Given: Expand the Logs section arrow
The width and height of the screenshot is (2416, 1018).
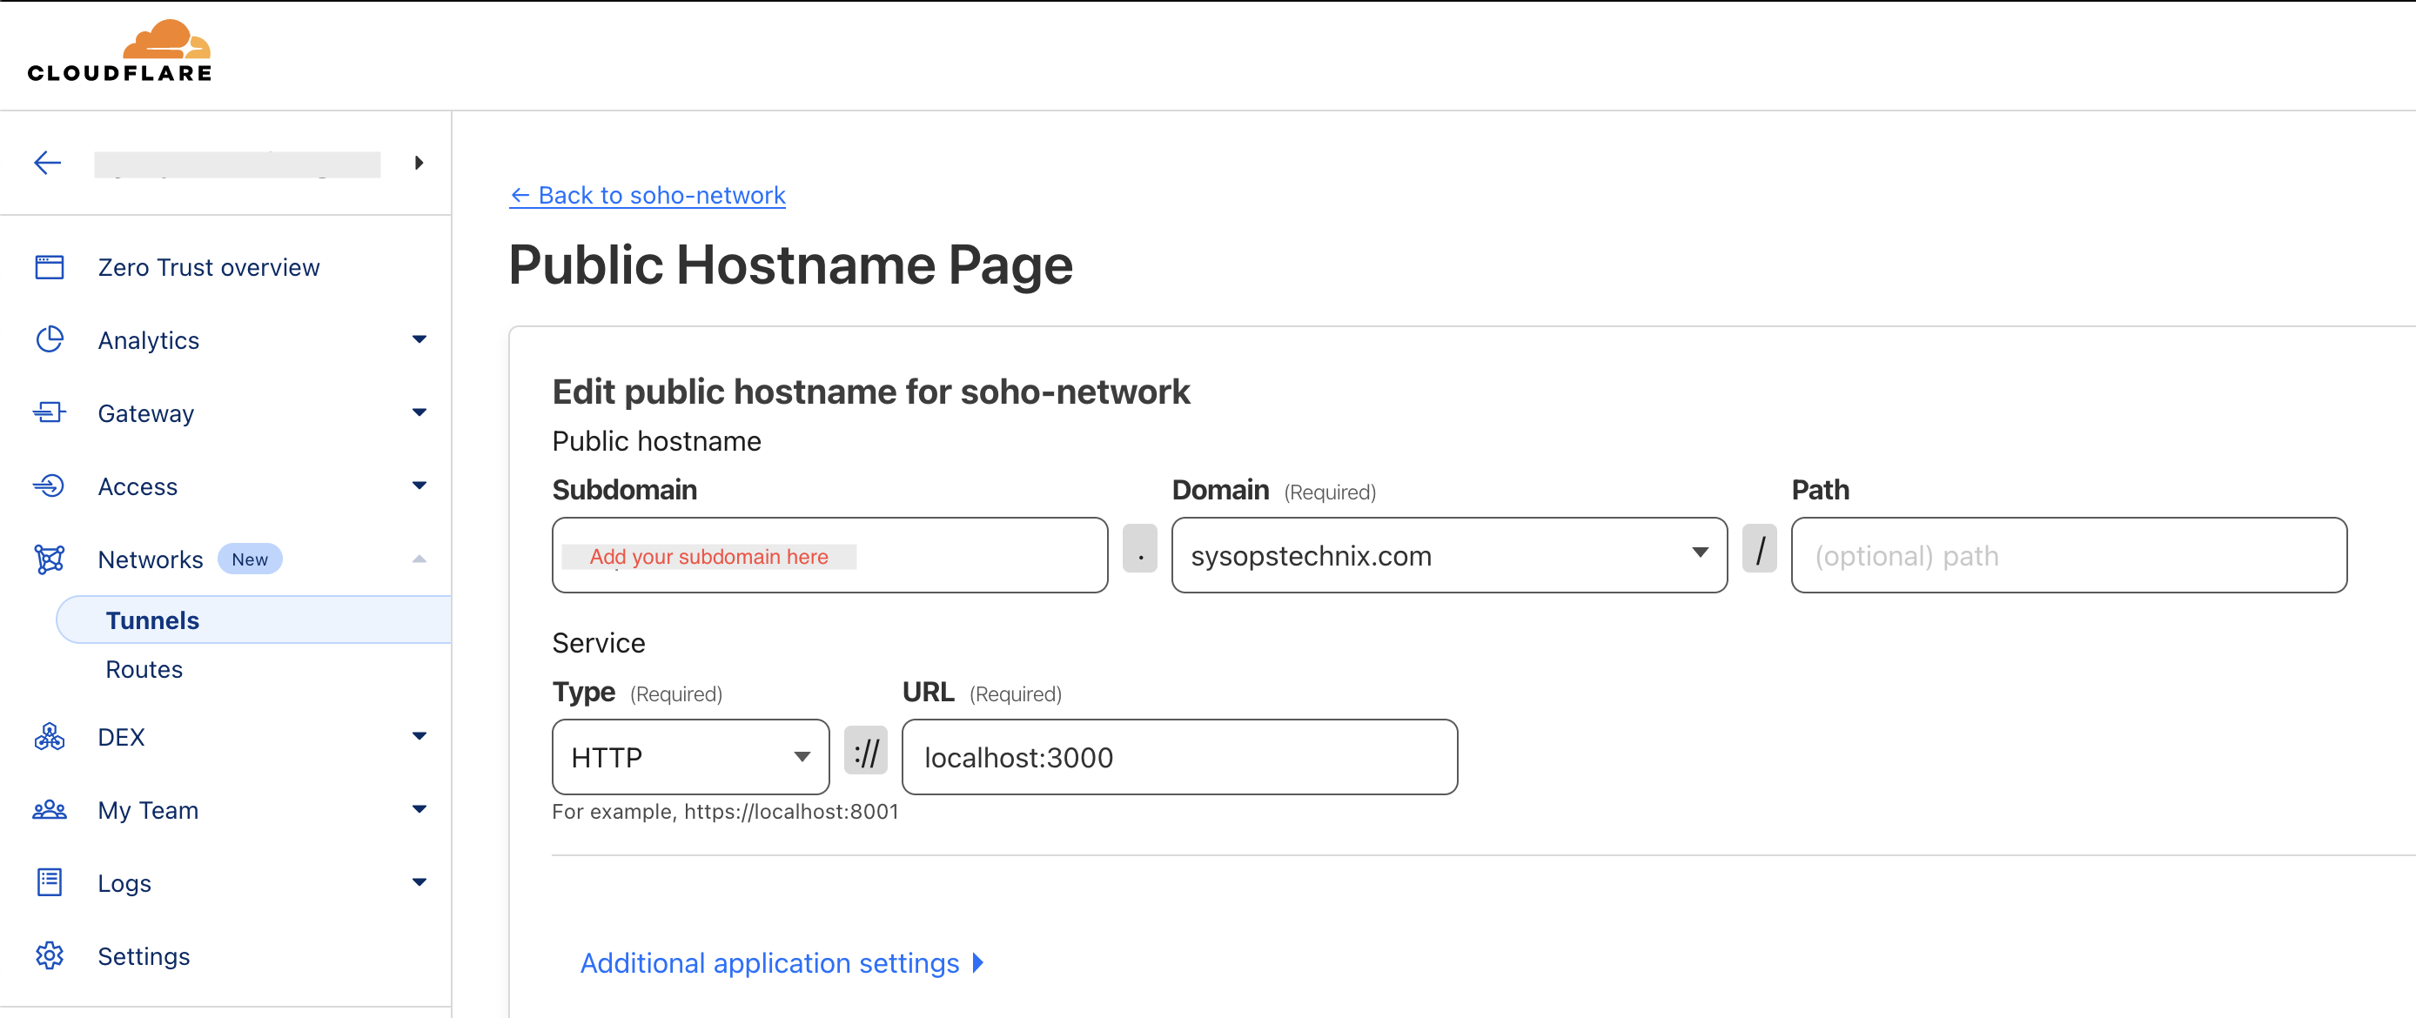Looking at the screenshot, I should pos(419,882).
